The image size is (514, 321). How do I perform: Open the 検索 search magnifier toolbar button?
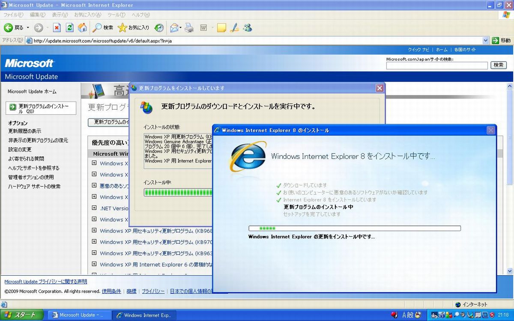click(103, 28)
